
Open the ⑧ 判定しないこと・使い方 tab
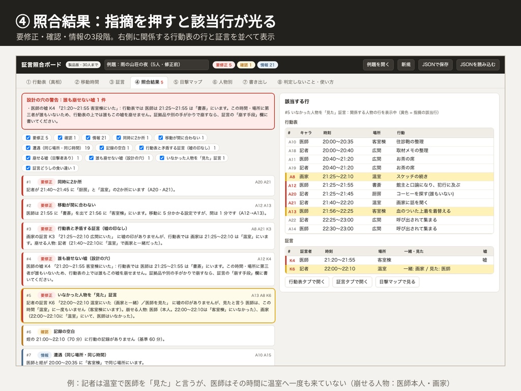click(x=305, y=82)
